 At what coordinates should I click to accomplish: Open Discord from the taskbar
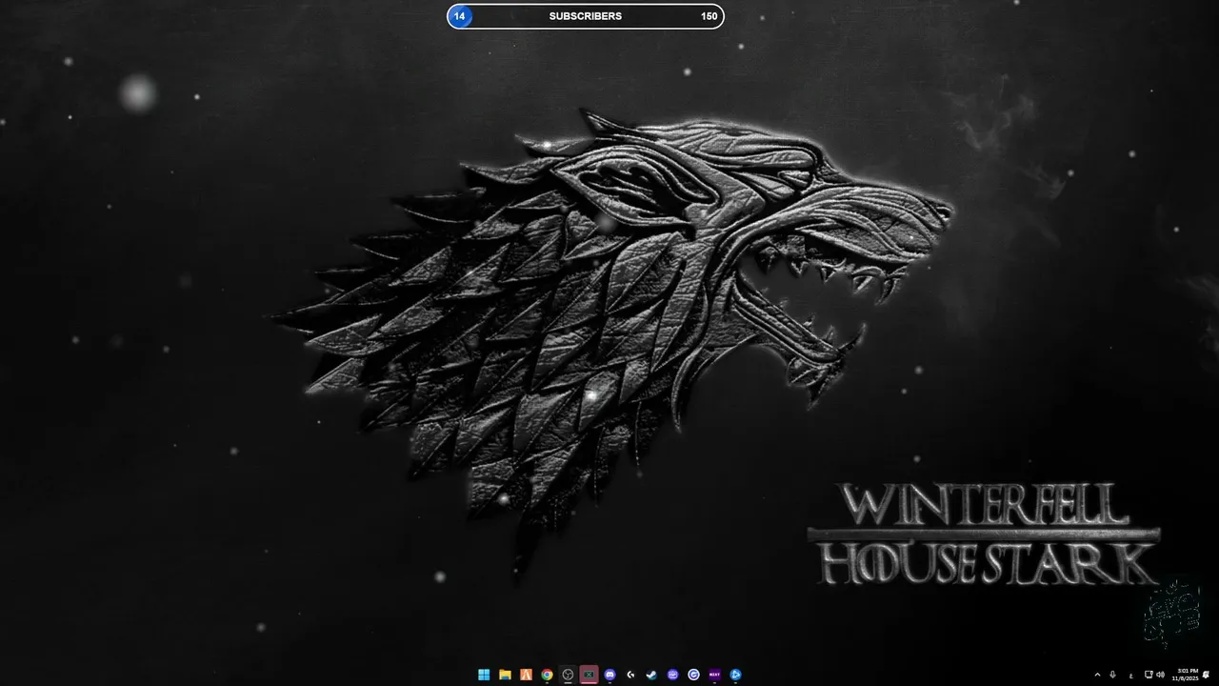pyautogui.click(x=609, y=675)
